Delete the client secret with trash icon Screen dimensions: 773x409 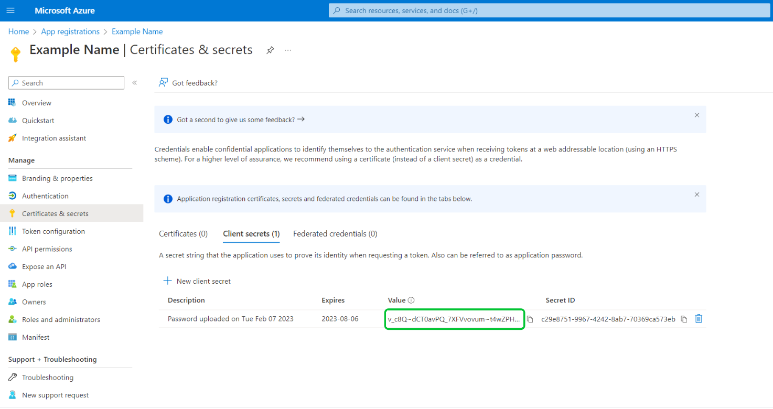[x=699, y=319]
